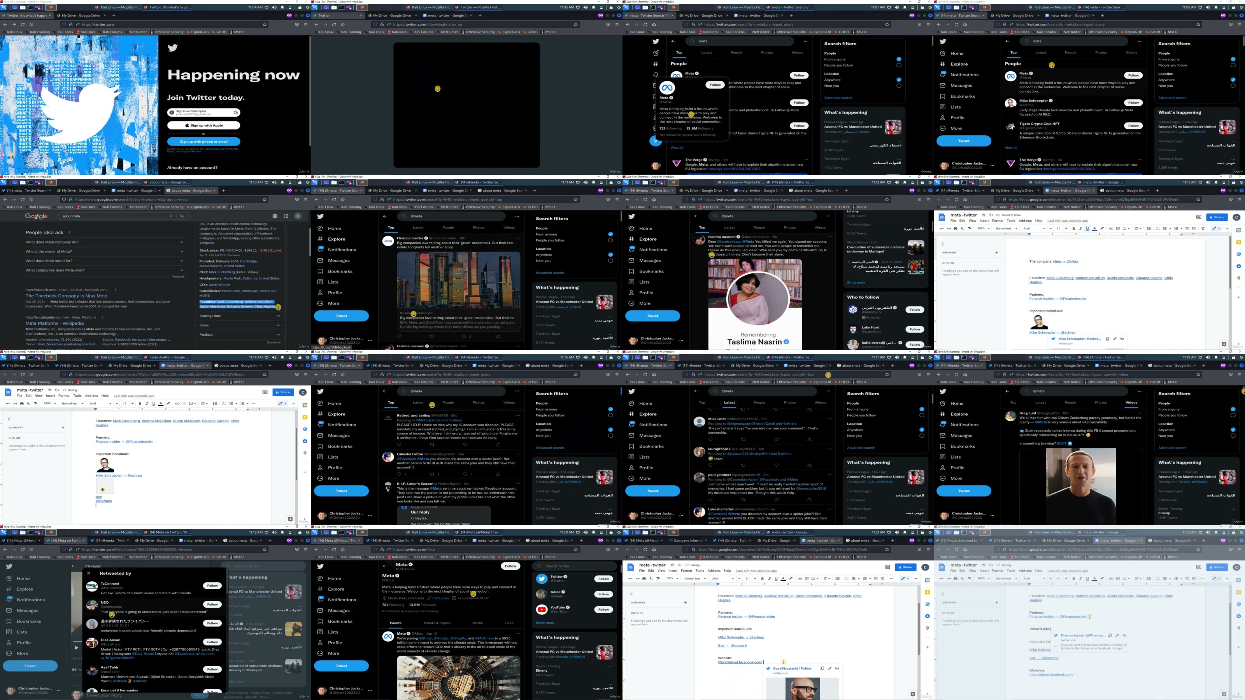The width and height of the screenshot is (1245, 700).
Task: Expand the 'Earnings date' section
Action: coord(279,316)
